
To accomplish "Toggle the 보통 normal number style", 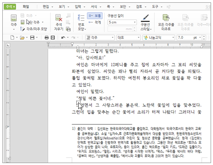I will point(95,16).
